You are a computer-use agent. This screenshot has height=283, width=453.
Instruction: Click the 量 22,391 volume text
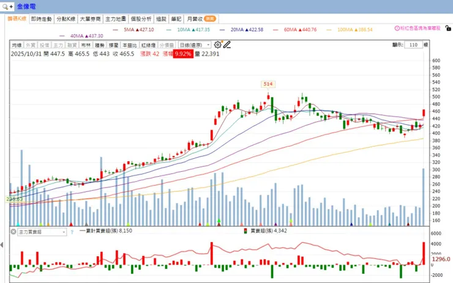[207, 54]
